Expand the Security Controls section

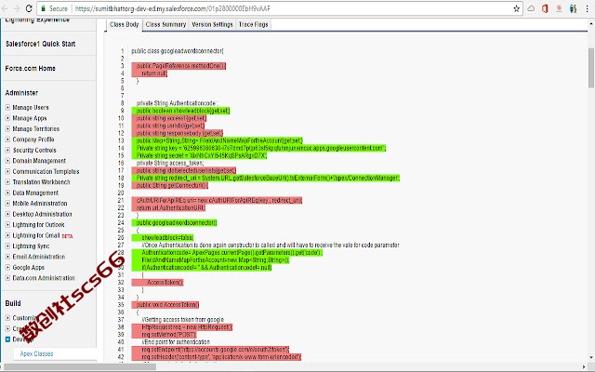[x=7, y=150]
